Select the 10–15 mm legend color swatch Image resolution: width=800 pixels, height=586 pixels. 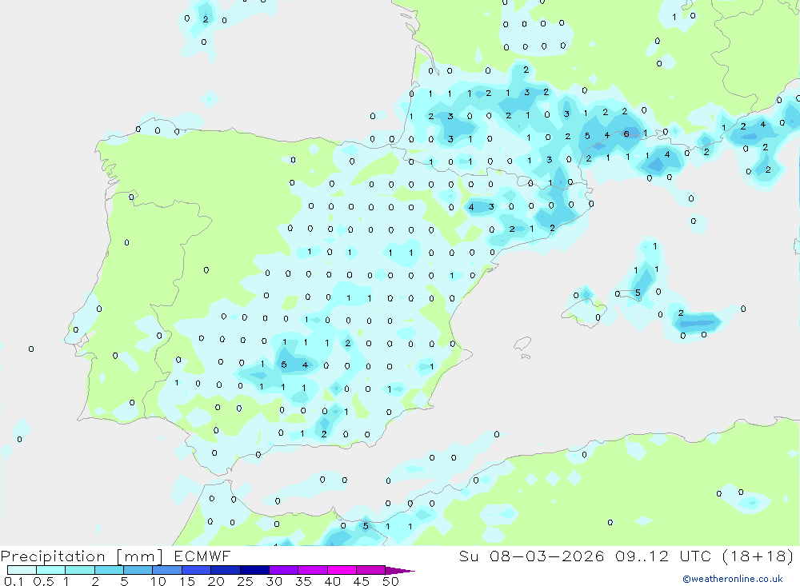tap(167, 570)
